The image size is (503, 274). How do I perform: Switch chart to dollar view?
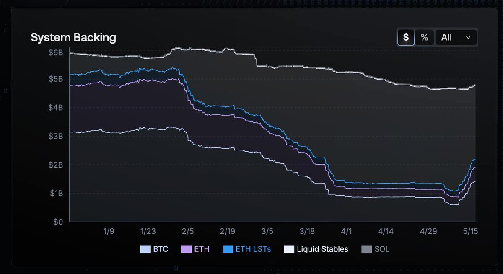(406, 37)
